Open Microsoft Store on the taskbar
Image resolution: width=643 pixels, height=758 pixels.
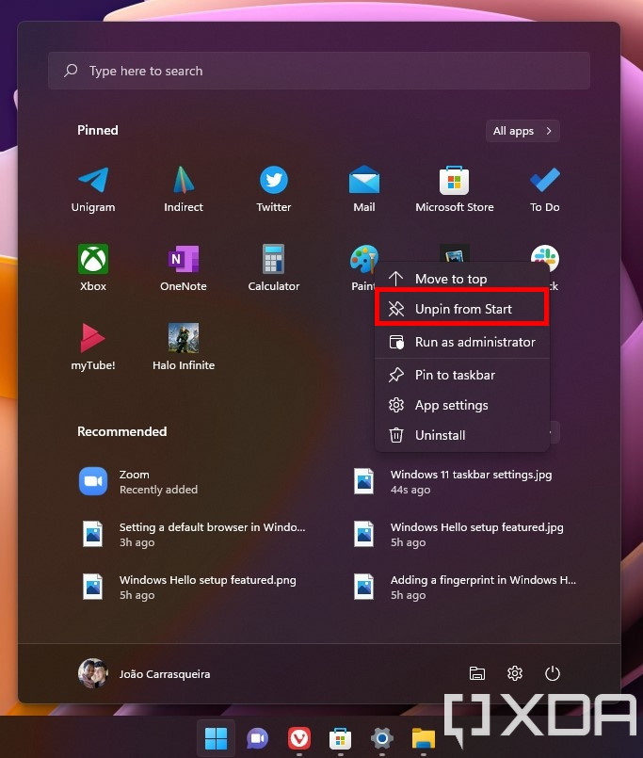[341, 738]
